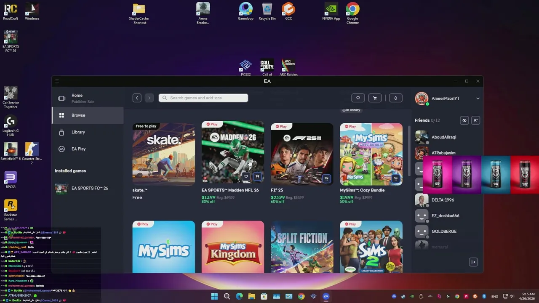Select Browse in the sidebar
539x303 pixels.
click(88, 115)
